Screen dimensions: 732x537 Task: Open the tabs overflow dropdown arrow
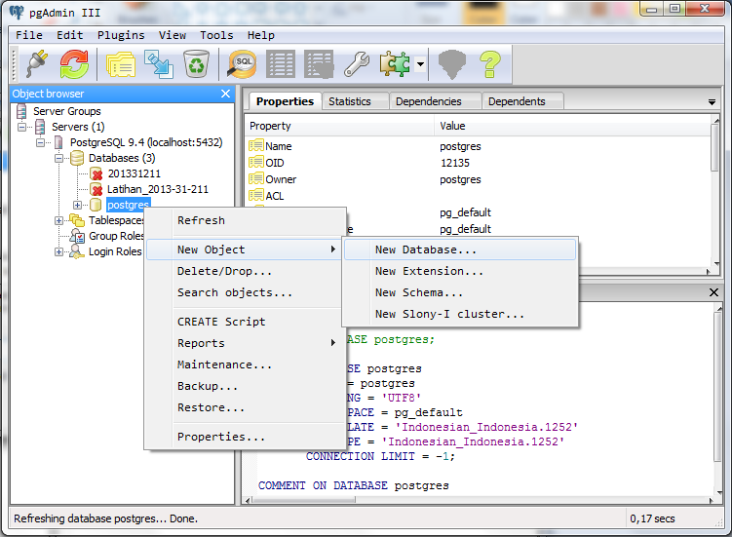[712, 102]
